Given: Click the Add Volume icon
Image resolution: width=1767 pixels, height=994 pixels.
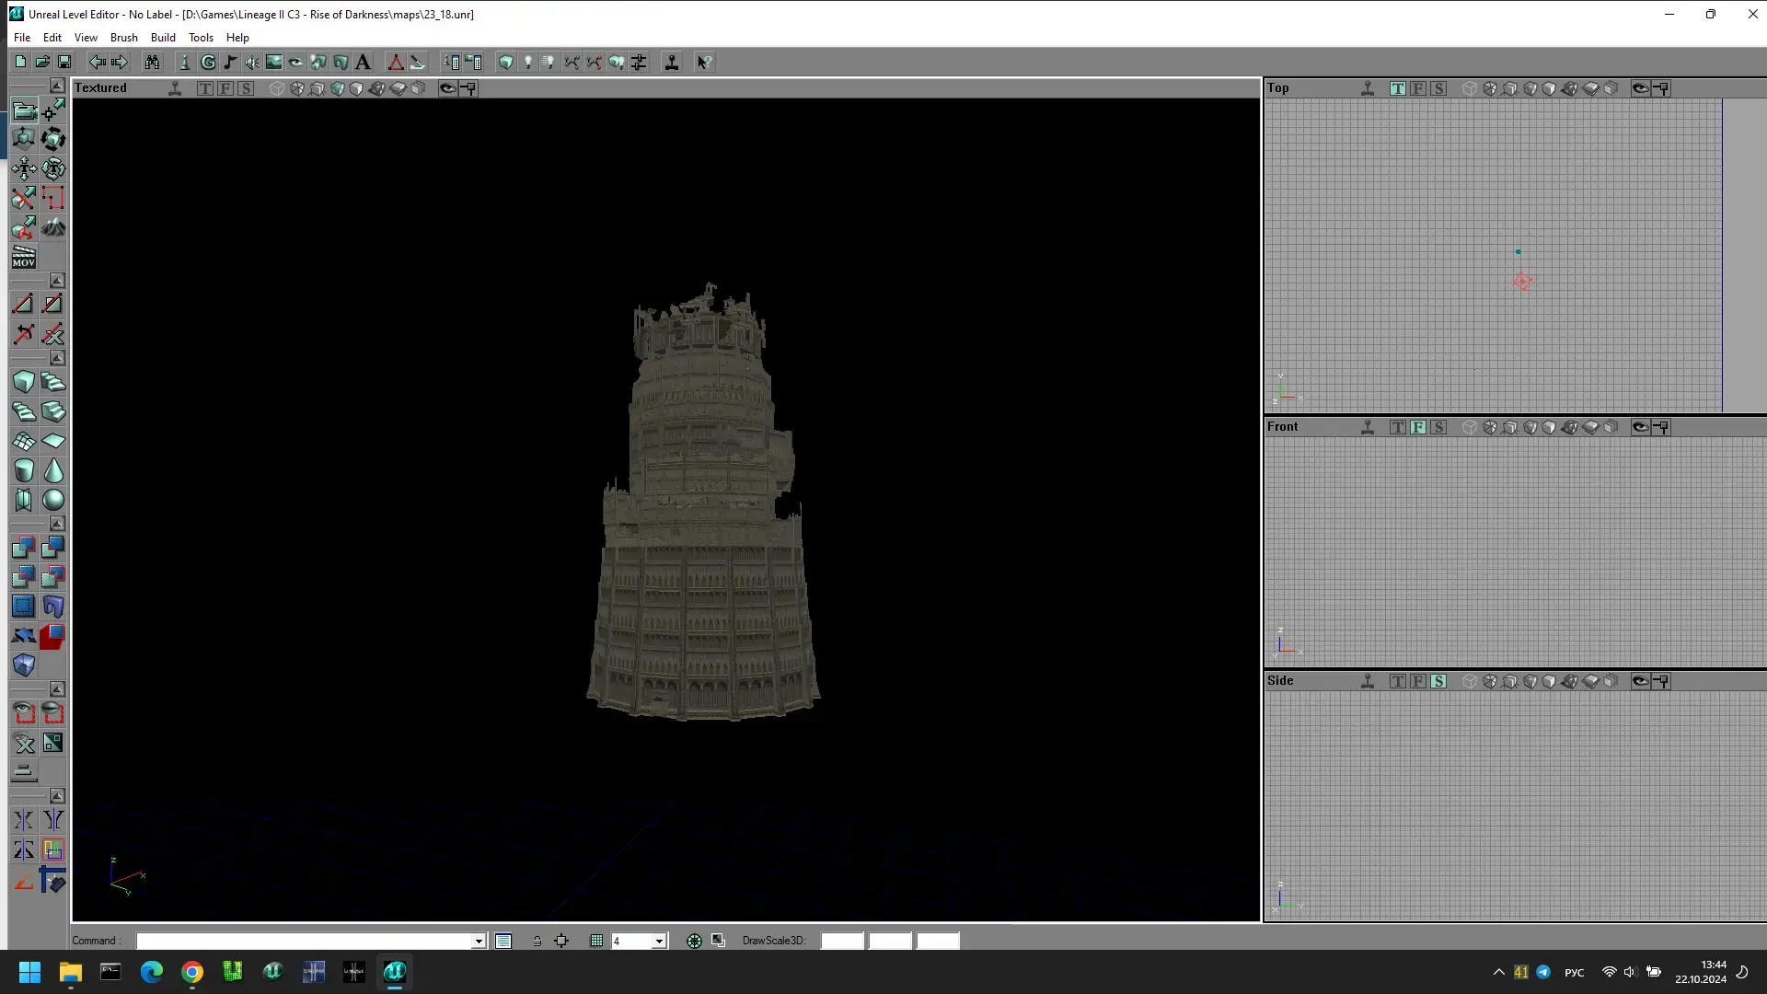Looking at the screenshot, I should click(x=24, y=665).
